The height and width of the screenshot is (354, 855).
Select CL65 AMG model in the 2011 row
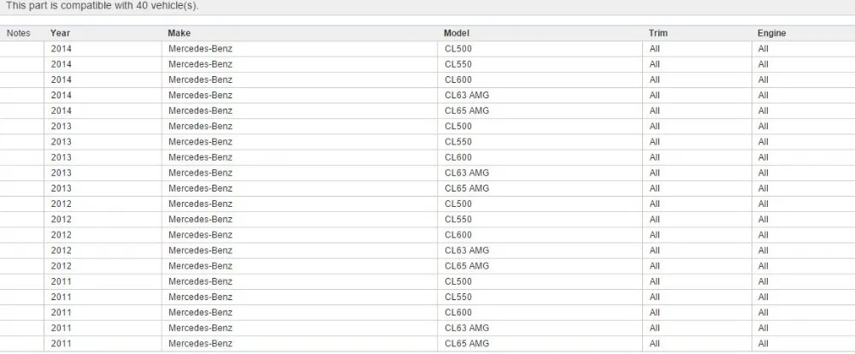(x=467, y=345)
